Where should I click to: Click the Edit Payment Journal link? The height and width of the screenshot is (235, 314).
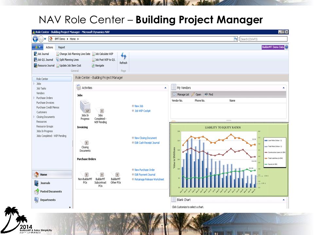tap(145, 175)
